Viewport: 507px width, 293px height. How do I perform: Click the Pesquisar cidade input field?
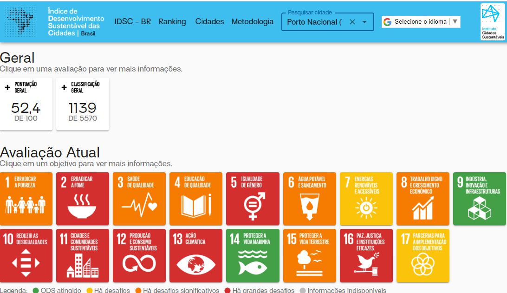point(314,22)
